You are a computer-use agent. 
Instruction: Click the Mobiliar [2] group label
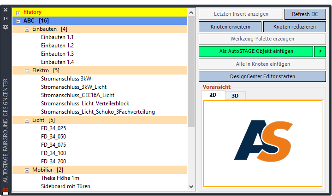pos(47,170)
